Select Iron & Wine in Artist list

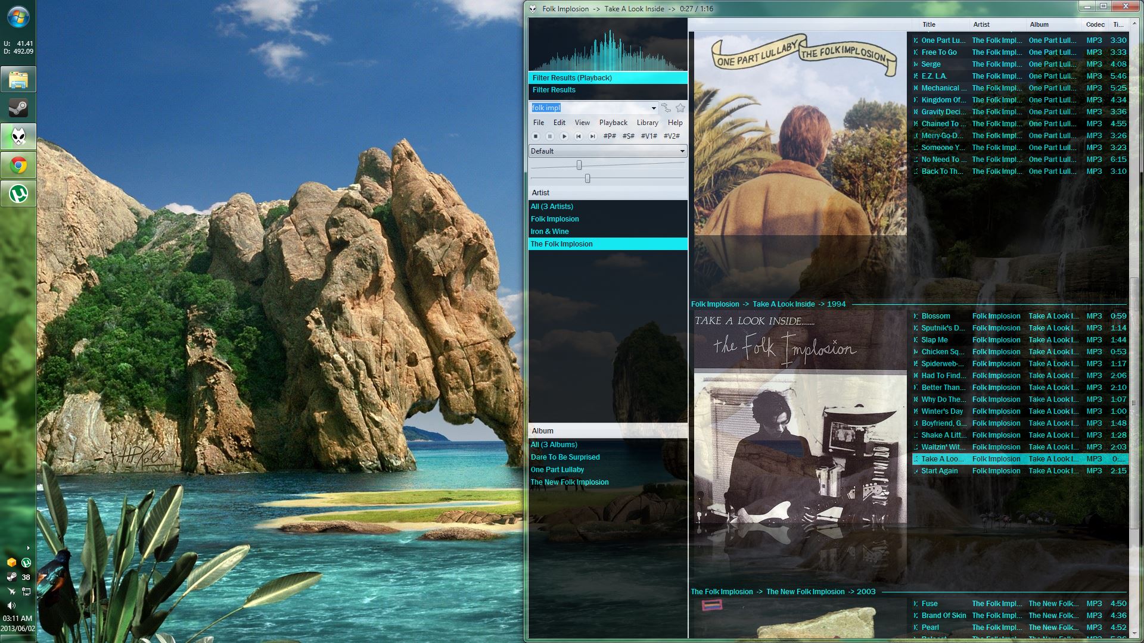pos(549,232)
